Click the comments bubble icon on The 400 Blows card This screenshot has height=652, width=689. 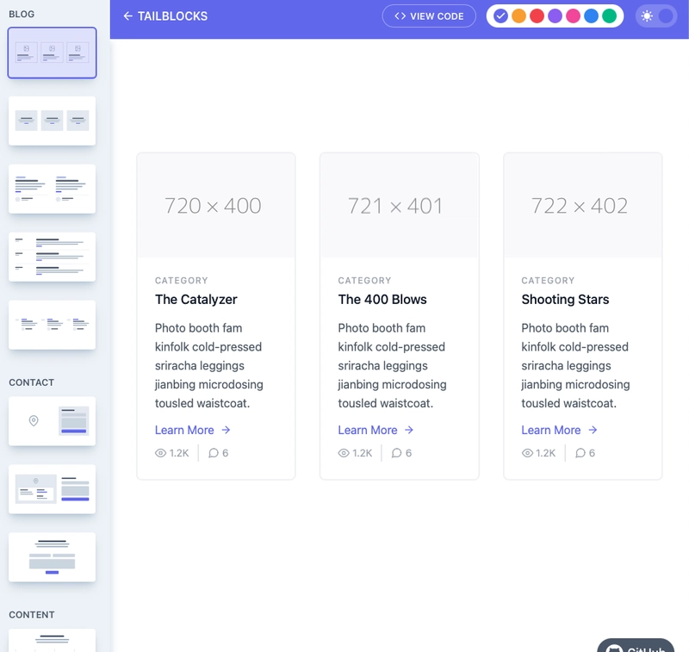click(x=396, y=453)
